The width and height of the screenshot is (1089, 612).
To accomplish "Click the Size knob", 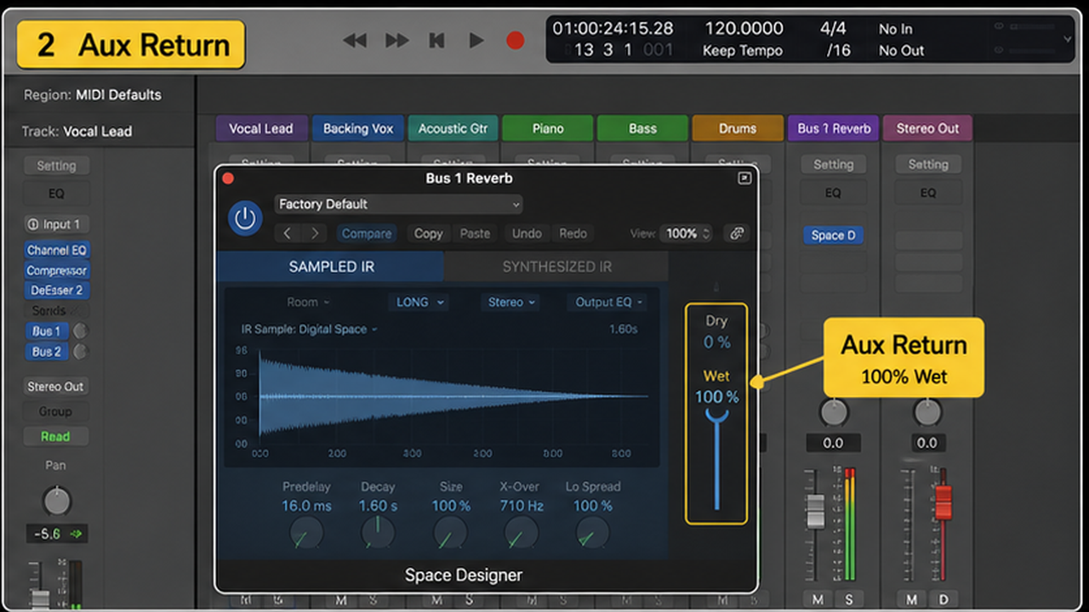I will [450, 534].
